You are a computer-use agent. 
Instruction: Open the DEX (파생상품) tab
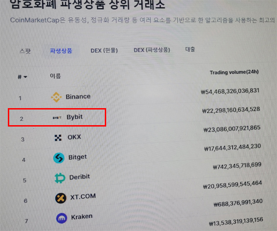(x=152, y=50)
